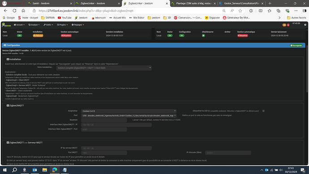The width and height of the screenshot is (309, 174).
Task: Click Désactiver under dependencies Gestion automatique
Action: [x=66, y=35]
